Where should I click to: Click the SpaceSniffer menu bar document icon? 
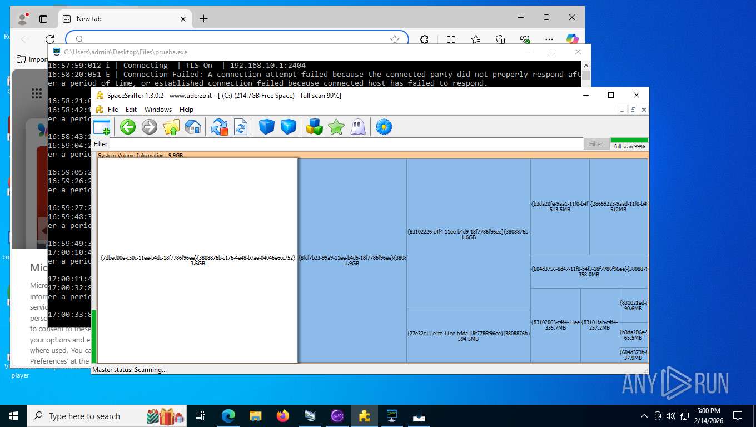pyautogui.click(x=100, y=110)
